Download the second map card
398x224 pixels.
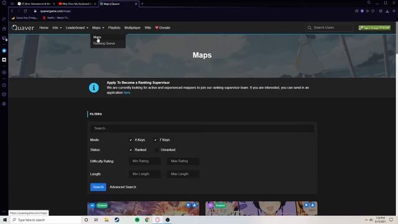(x=313, y=205)
